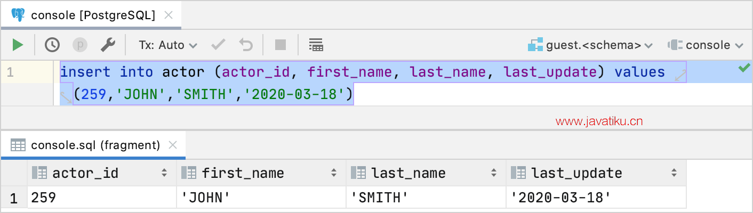Click the Rollback undo arrow icon

click(246, 45)
